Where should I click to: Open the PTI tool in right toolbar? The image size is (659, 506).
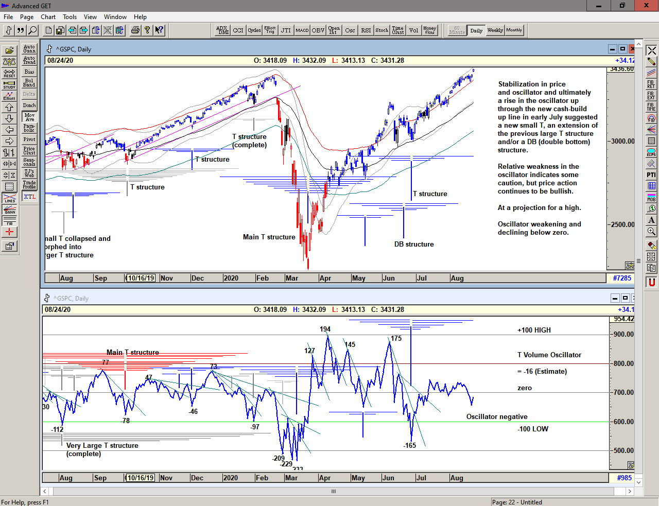pos(651,175)
